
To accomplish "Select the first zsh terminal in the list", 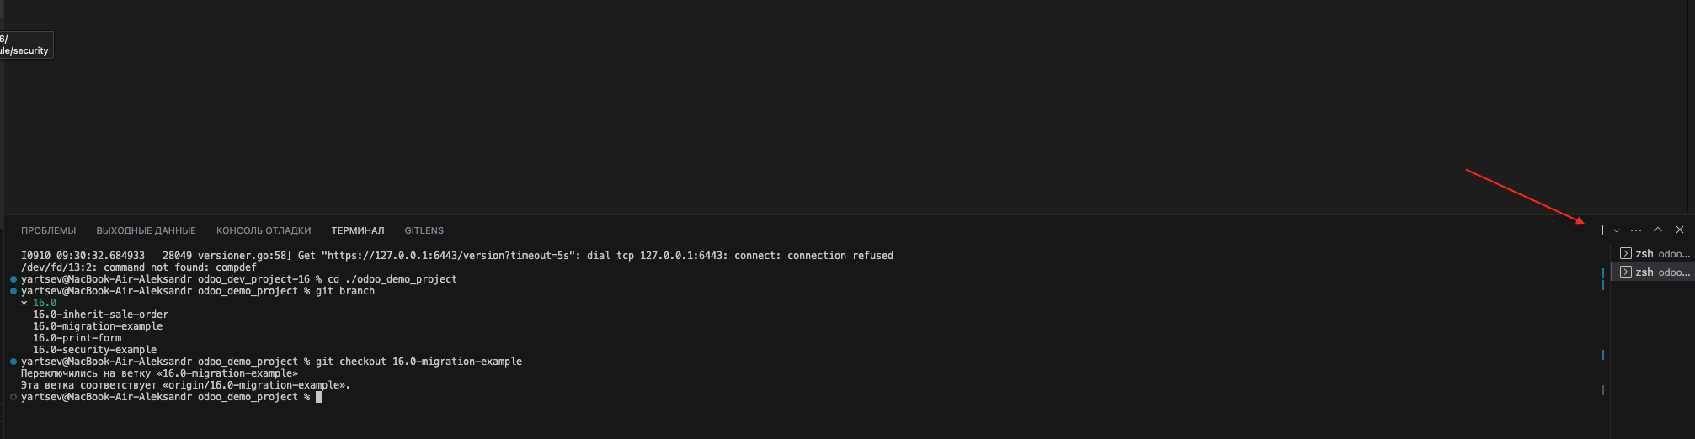I will [x=1653, y=253].
